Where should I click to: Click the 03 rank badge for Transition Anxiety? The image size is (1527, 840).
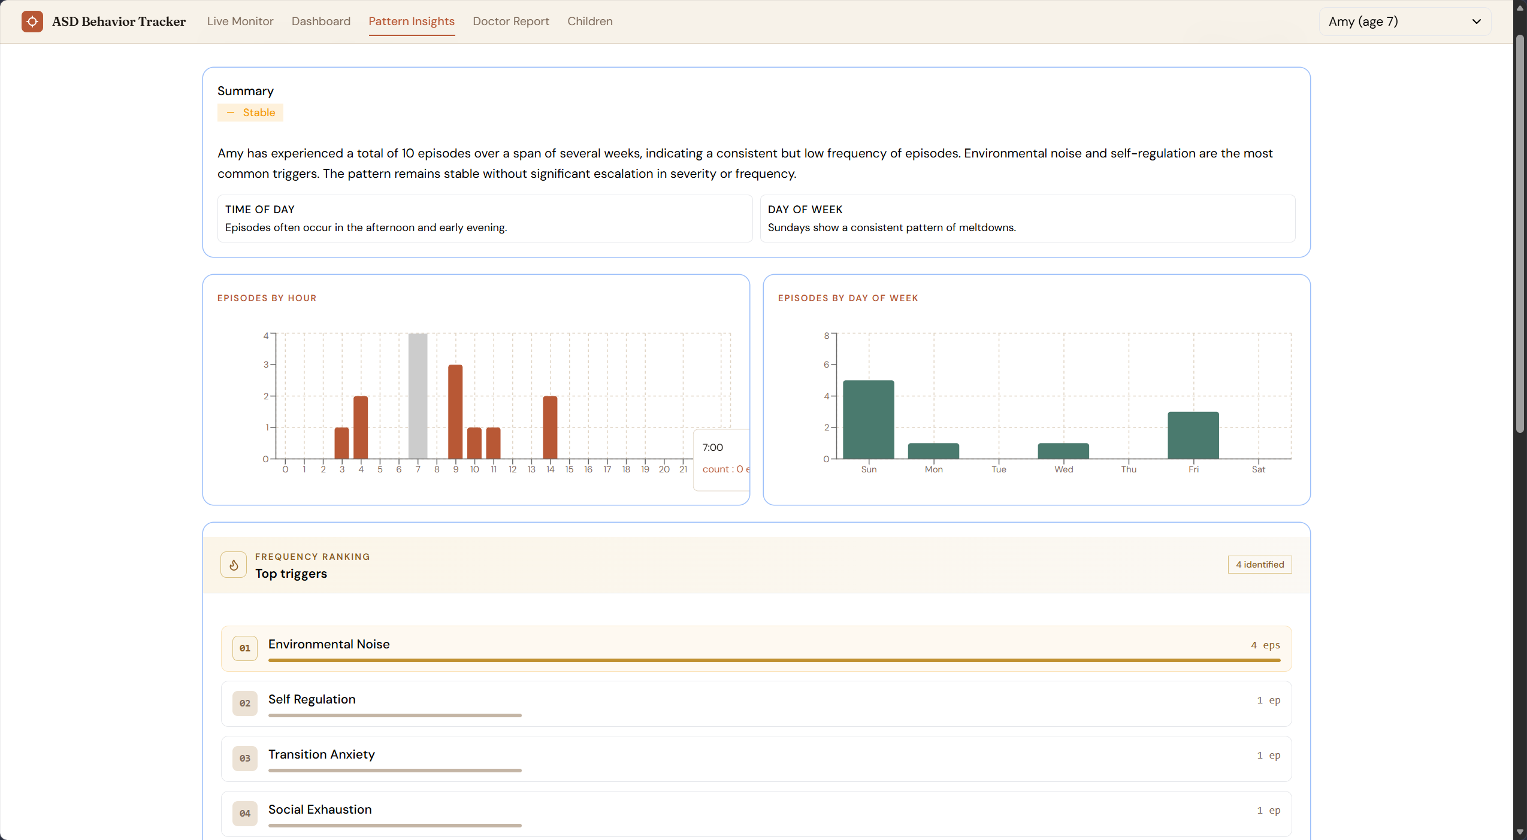244,758
